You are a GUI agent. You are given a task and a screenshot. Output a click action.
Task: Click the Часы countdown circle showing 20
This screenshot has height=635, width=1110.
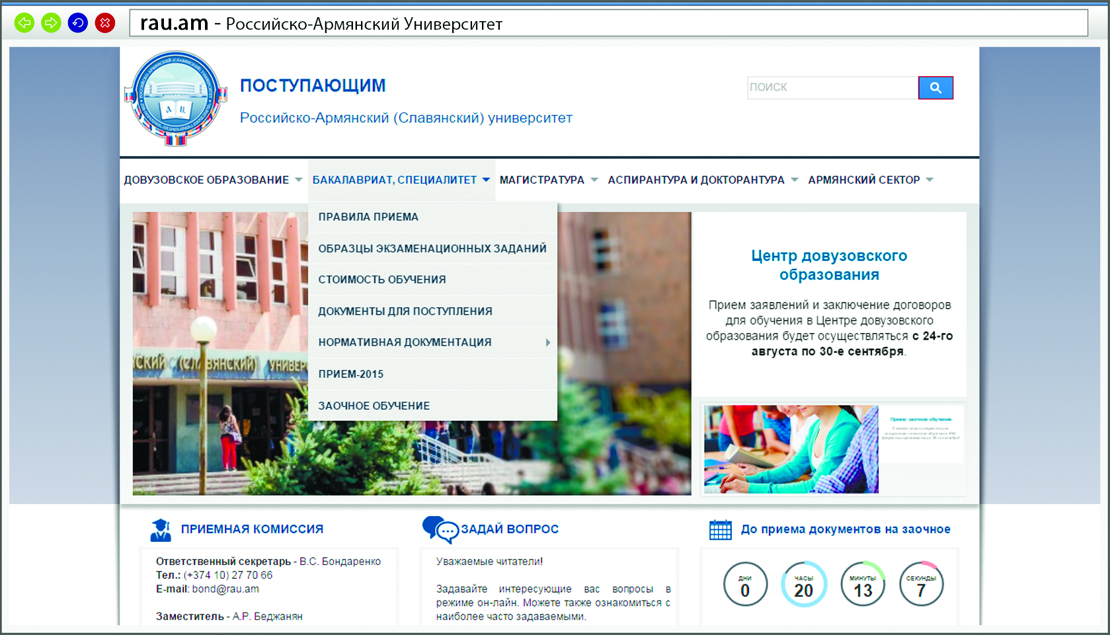(804, 584)
